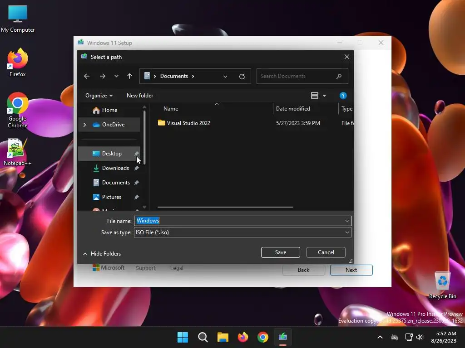Click the Documents breadcrumb in address bar
465x348 pixels.
(x=174, y=76)
